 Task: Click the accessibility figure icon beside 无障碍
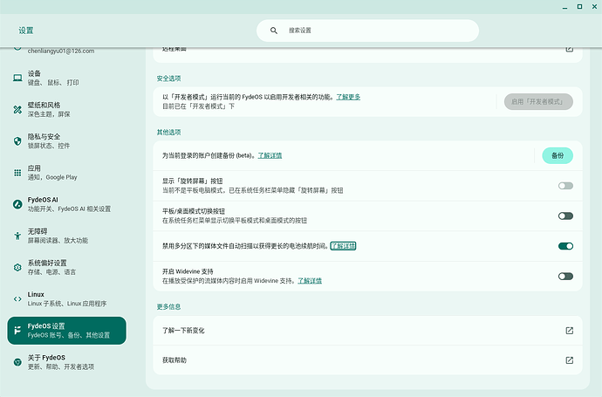[x=17, y=236]
